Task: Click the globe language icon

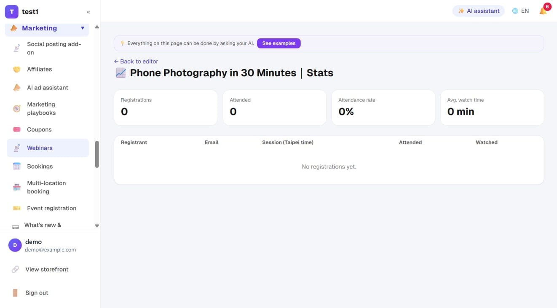Action: (515, 11)
